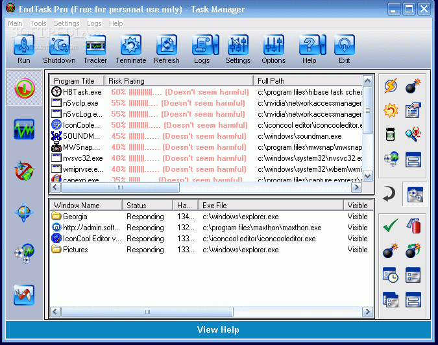Viewport: 438px width, 345px height.
Task: Click the green jar icon
Action: [x=391, y=134]
